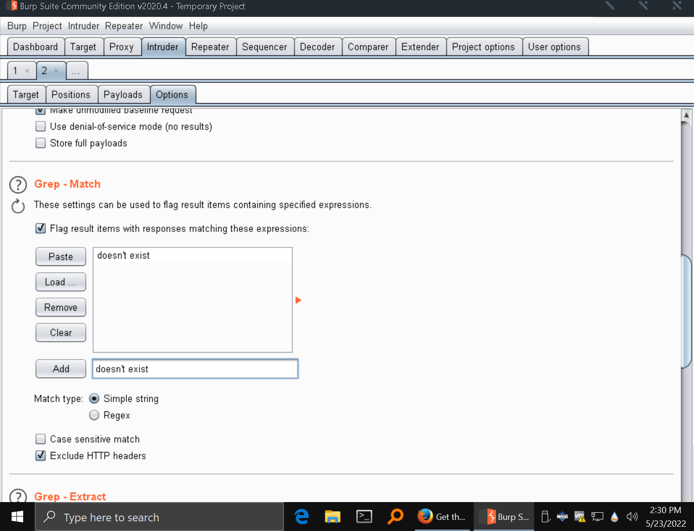Select "doesn't exist" list entry
Image resolution: width=694 pixels, height=531 pixels.
point(192,256)
